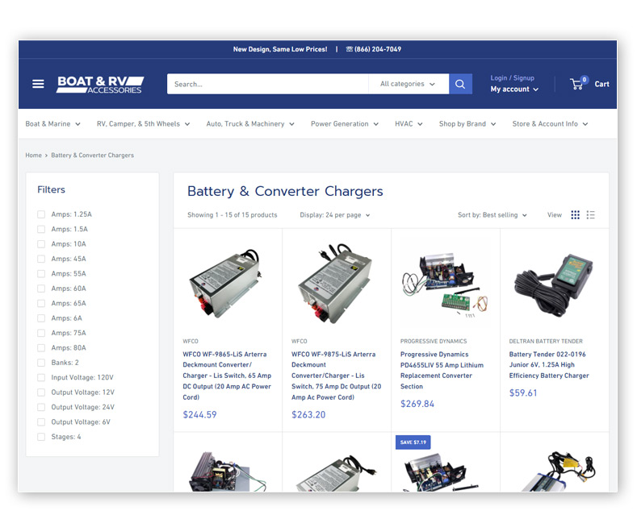Image resolution: width=637 pixels, height=515 pixels.
Task: Click the Battery & Converter Chargers breadcrumb
Action: [92, 156]
